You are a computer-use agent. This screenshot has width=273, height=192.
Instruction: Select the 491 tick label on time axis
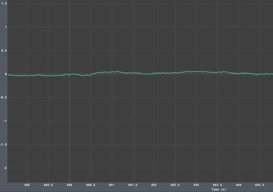point(111,185)
